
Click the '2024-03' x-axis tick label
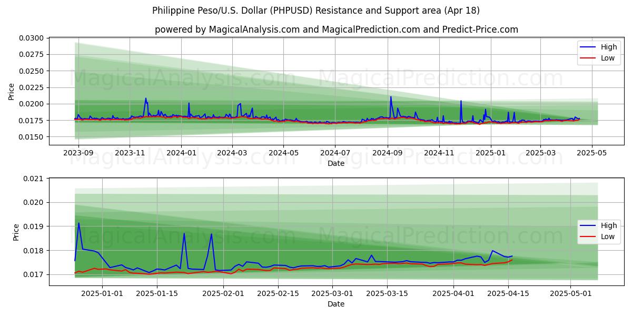[x=232, y=153]
